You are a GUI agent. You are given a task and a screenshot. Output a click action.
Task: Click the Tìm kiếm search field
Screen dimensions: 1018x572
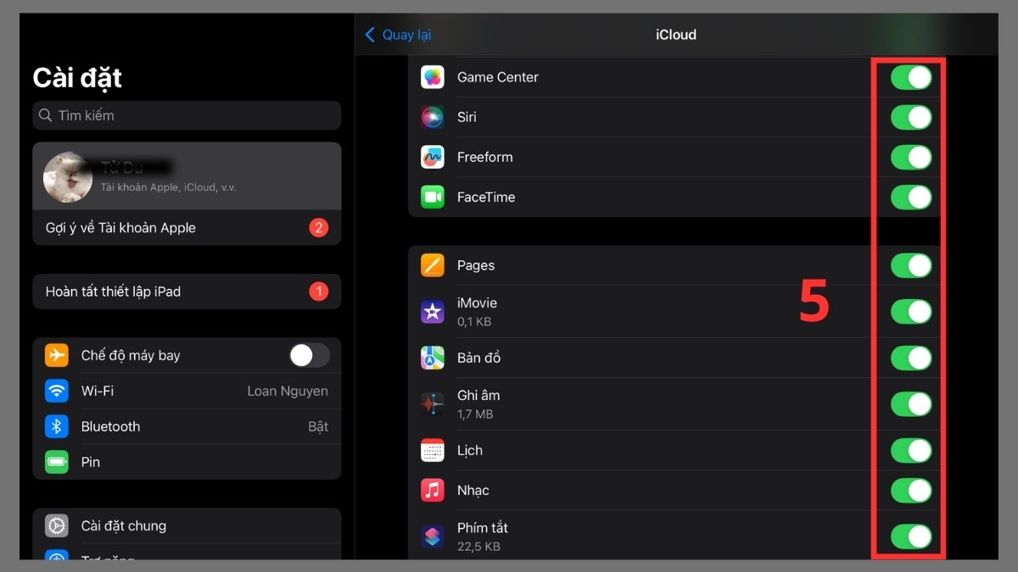tap(187, 115)
